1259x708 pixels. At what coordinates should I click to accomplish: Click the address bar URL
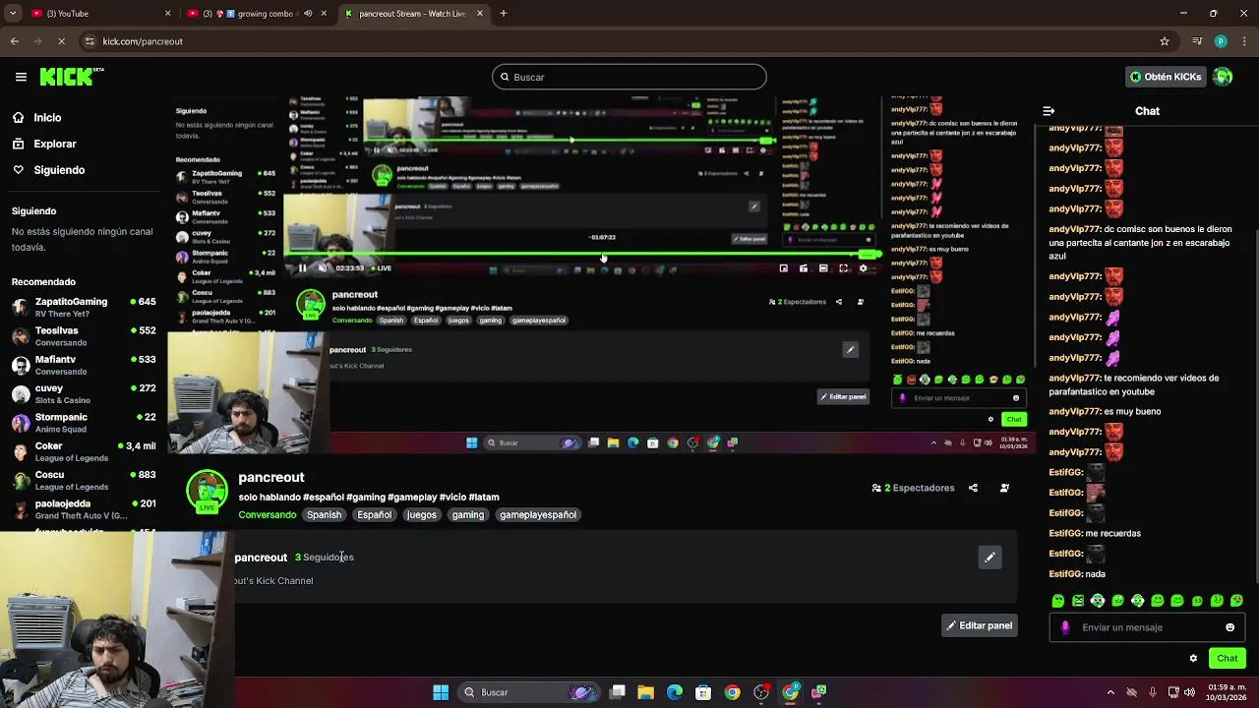pyautogui.click(x=143, y=41)
